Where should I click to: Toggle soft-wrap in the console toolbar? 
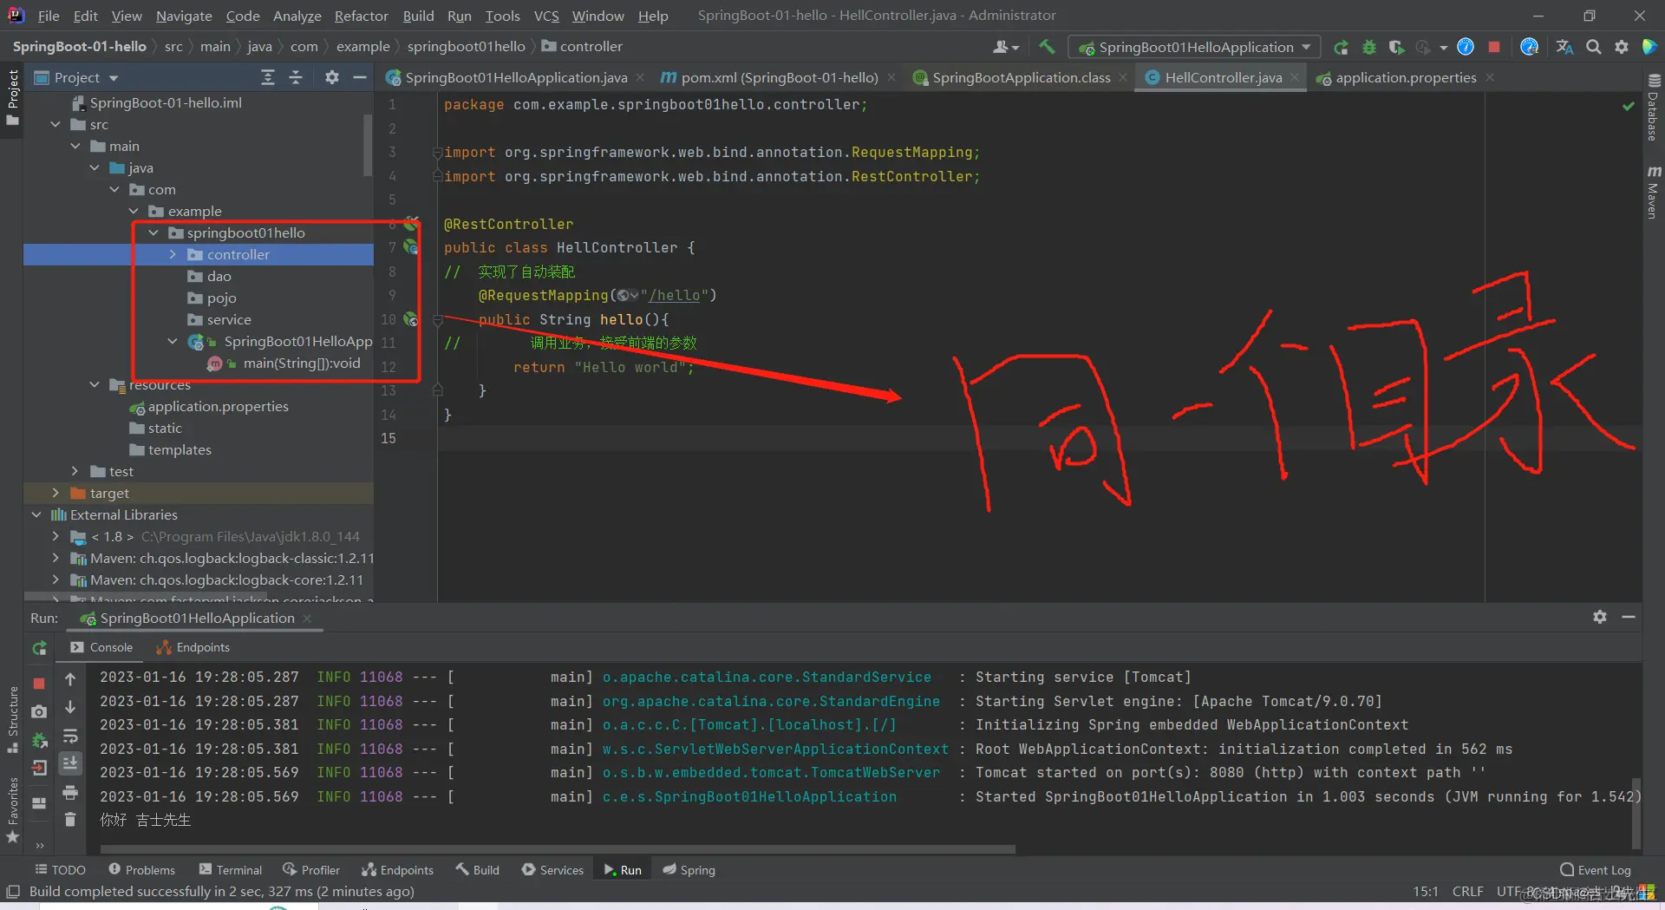70,737
